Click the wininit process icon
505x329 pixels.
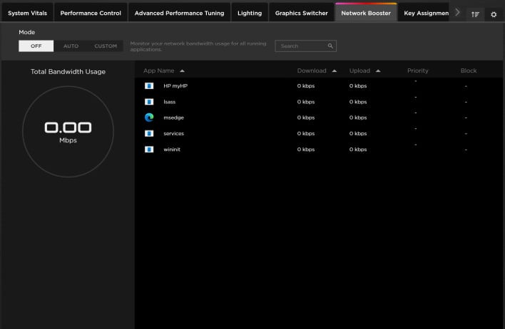pyautogui.click(x=149, y=150)
